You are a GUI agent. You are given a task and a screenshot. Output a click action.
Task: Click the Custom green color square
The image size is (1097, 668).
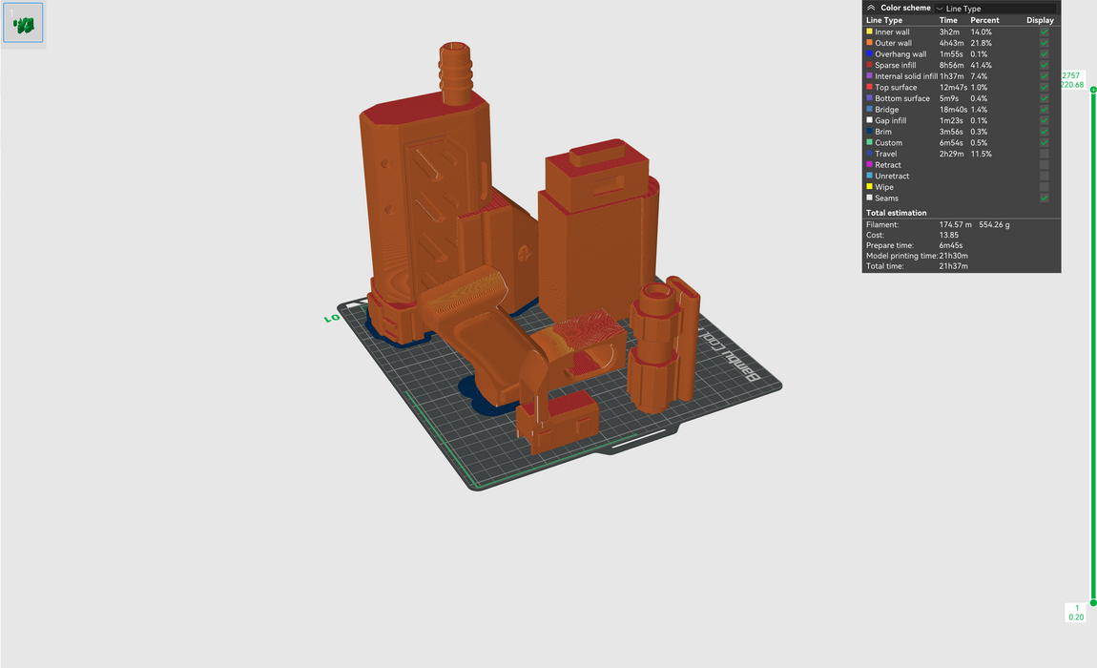click(869, 142)
